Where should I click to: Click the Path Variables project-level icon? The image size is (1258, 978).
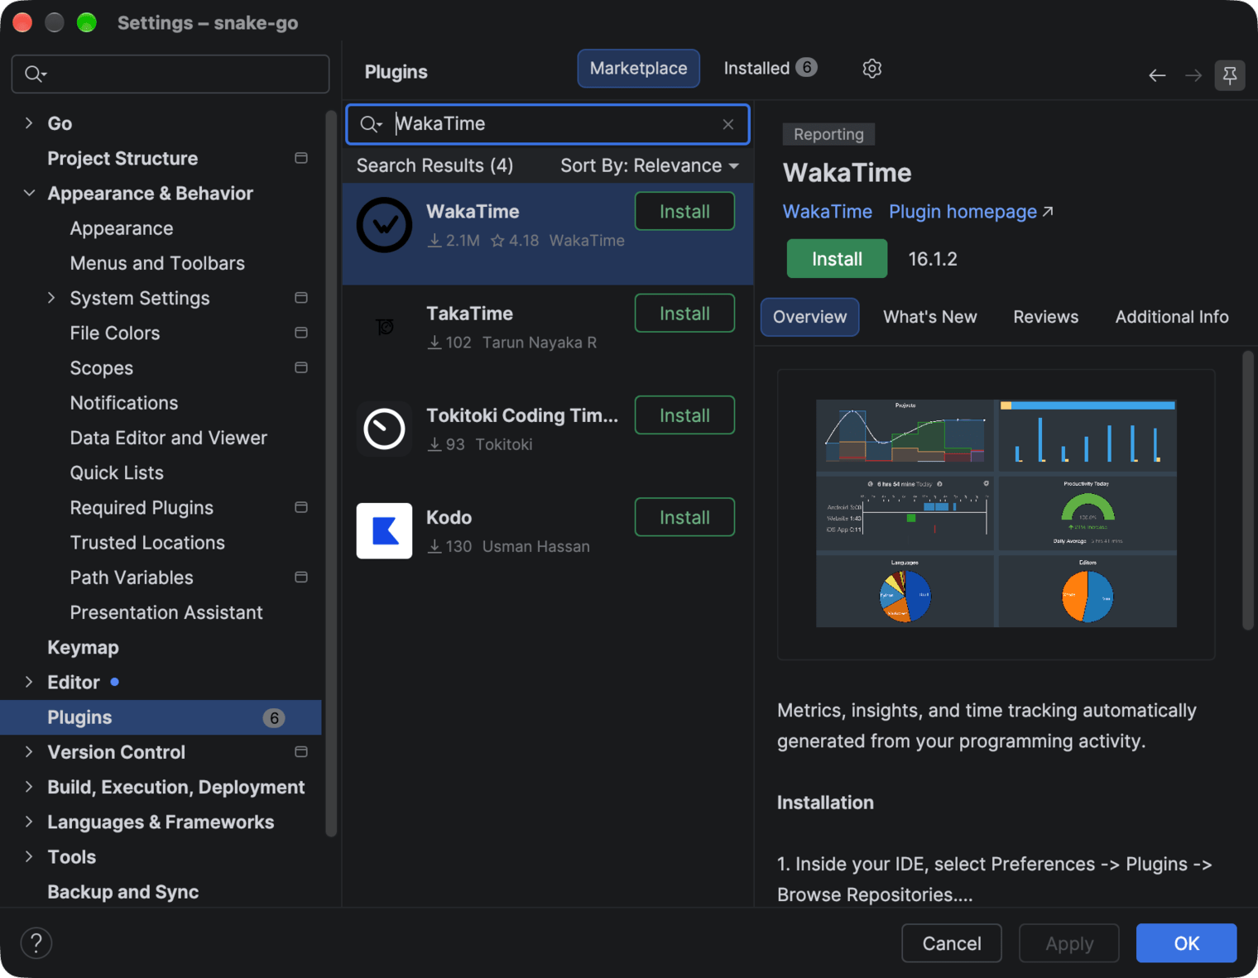click(x=301, y=578)
